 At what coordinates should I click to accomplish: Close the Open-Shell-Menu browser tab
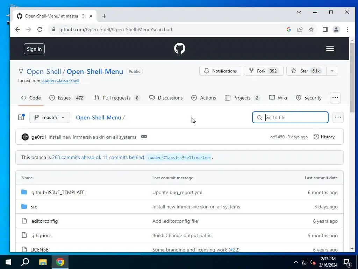click(x=91, y=16)
